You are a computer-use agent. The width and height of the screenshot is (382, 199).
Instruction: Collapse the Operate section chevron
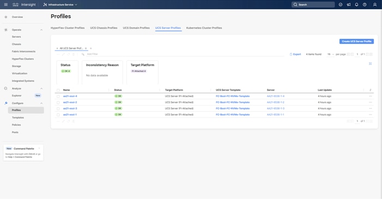pyautogui.click(x=41, y=30)
